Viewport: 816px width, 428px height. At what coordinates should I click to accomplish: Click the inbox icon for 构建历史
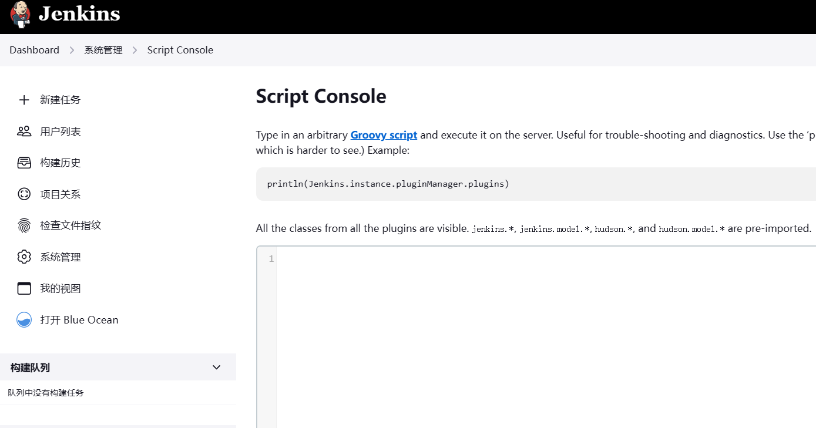pyautogui.click(x=24, y=163)
